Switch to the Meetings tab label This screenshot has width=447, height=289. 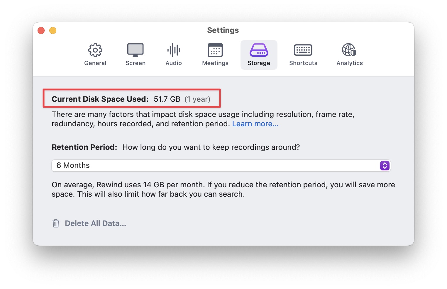click(215, 63)
